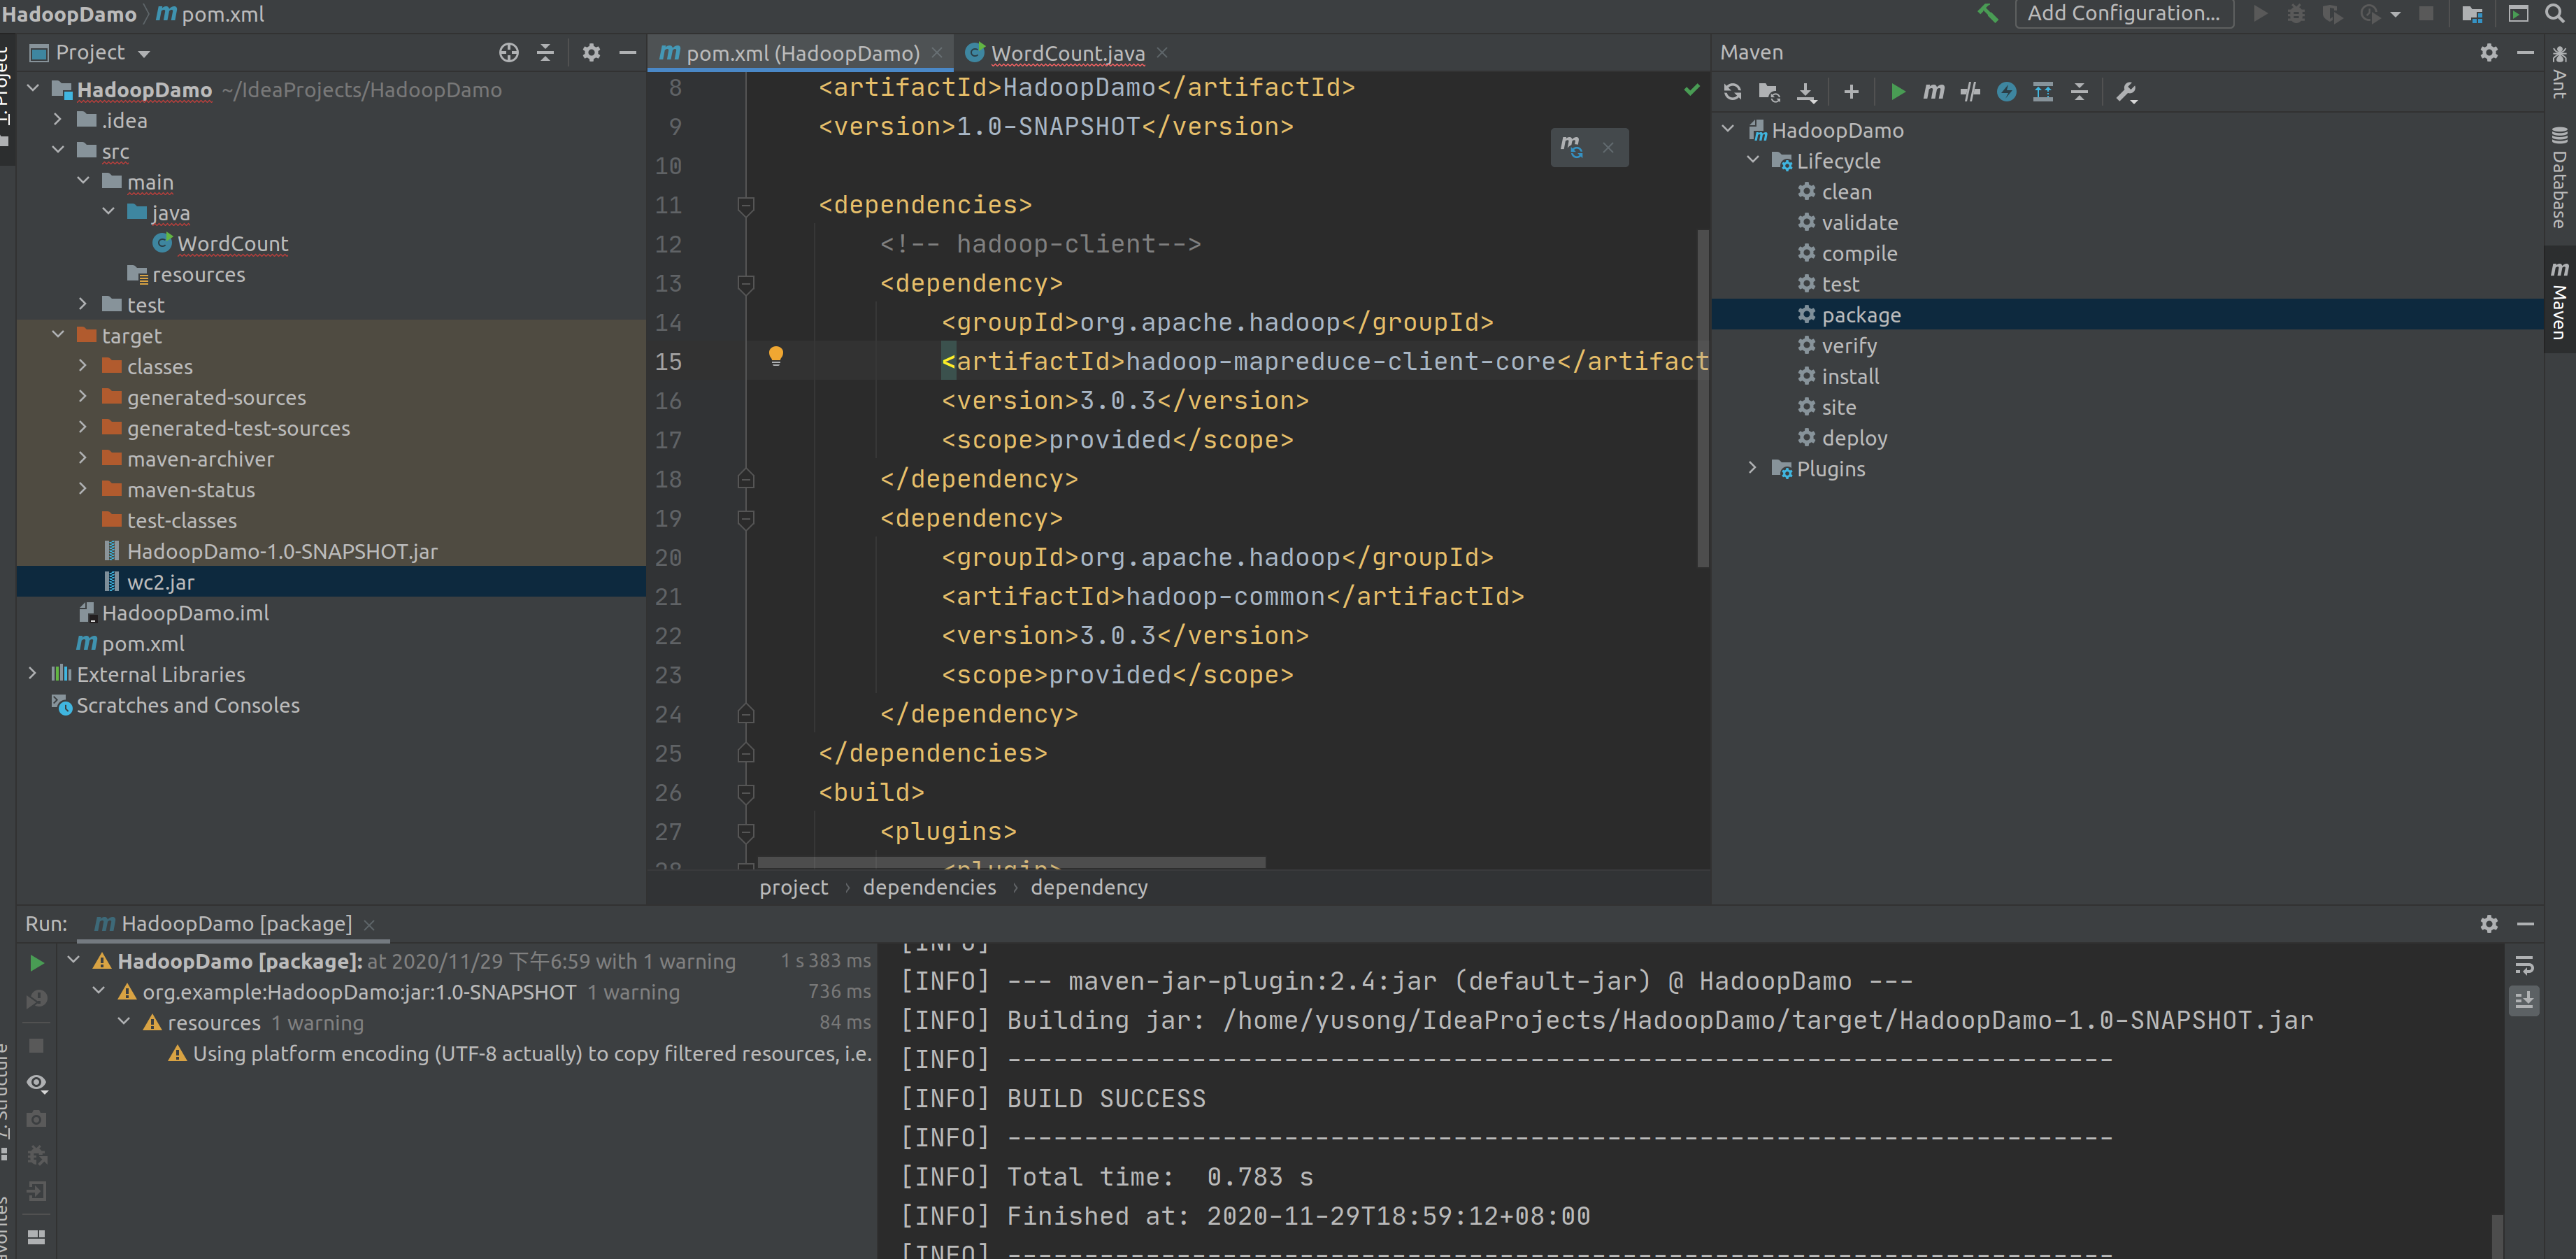Dismiss the Maven changes floating notification

pos(1608,148)
